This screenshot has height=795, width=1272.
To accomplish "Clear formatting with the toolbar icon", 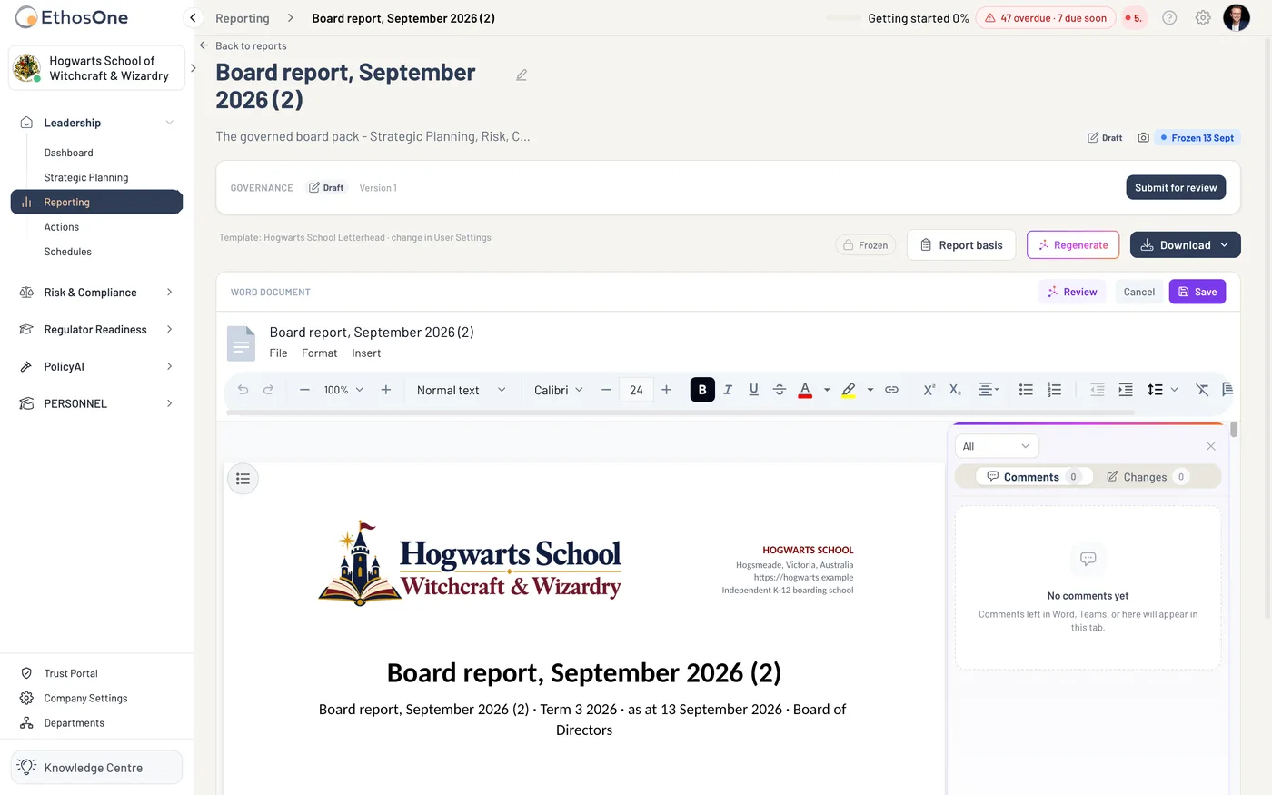I will coord(1202,390).
